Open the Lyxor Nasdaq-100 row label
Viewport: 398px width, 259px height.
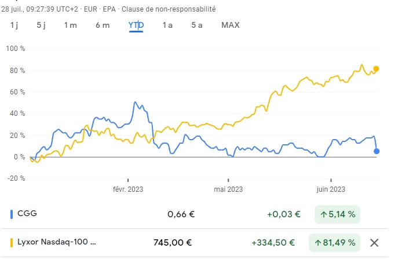(x=57, y=243)
